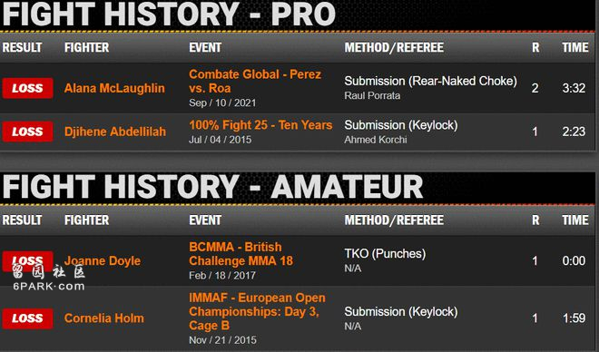Open Combate Global - Perez vs. Roa event
Viewport: 599px width, 352px height.
click(x=255, y=81)
